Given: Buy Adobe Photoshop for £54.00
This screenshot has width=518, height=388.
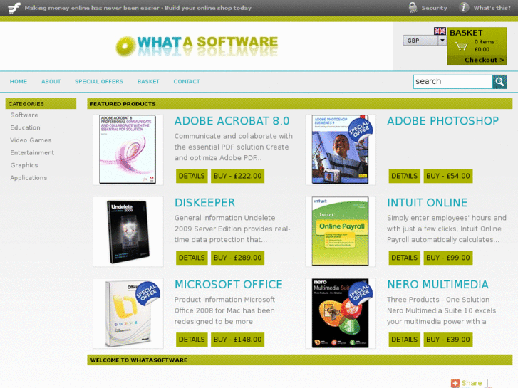Looking at the screenshot, I should click(x=448, y=176).
